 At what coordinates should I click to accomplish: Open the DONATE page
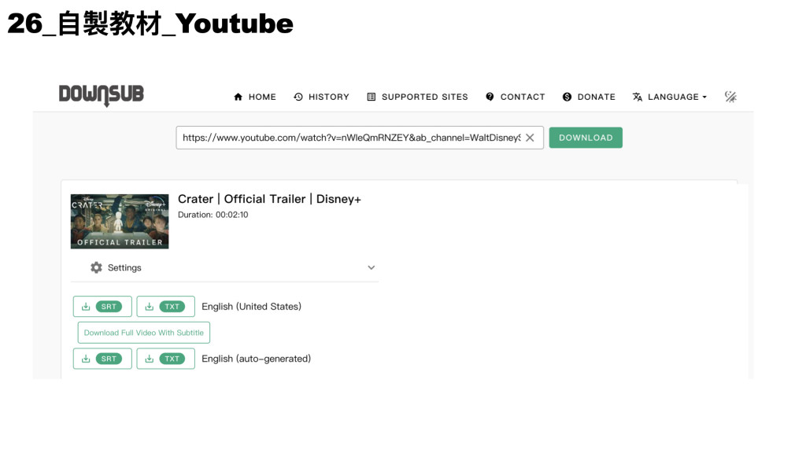click(x=589, y=97)
